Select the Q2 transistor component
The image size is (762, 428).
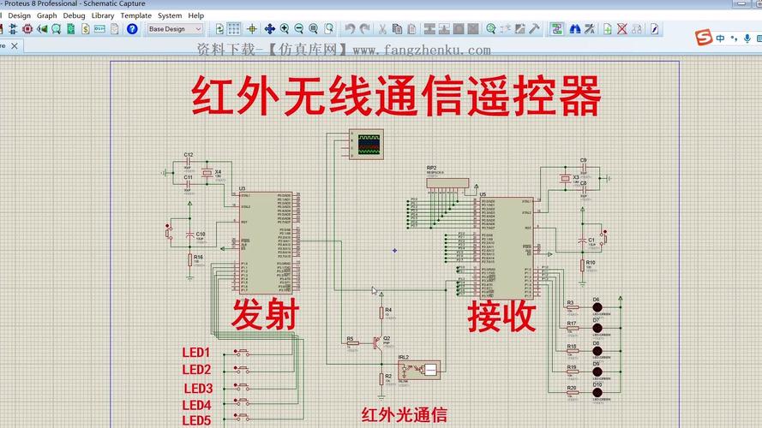378,342
